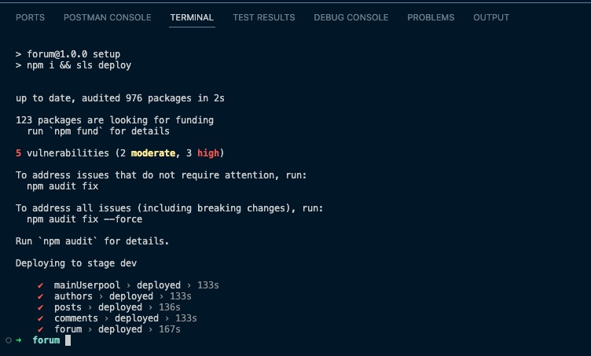591x356 pixels.
Task: Click the checkmark beside comments
Action: click(x=40, y=318)
